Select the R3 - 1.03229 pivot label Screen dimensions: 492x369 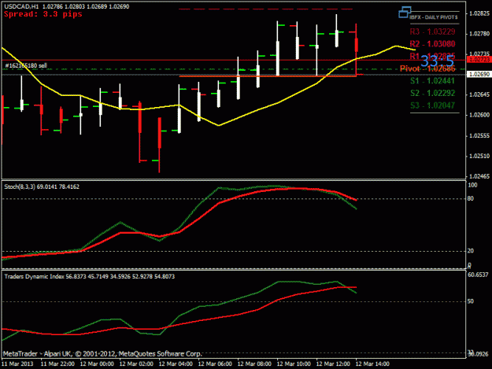tap(432, 31)
